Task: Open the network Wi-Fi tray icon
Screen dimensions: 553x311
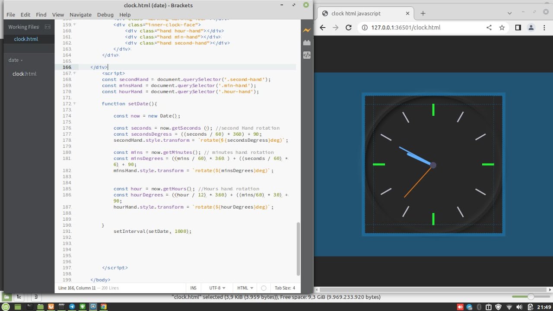Action: click(x=509, y=307)
